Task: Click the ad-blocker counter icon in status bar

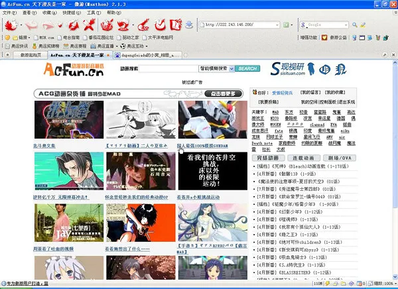Action: pos(360,284)
